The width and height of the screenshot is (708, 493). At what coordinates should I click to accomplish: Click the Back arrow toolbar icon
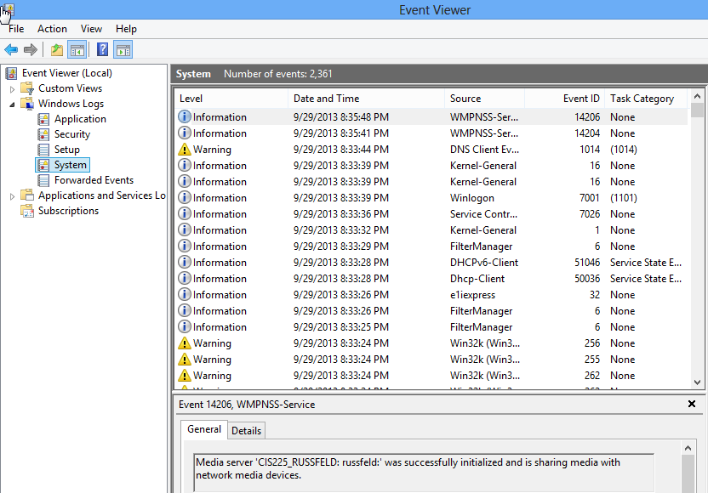11,49
